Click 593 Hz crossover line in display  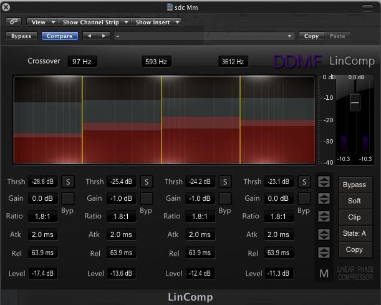pyautogui.click(x=162, y=120)
